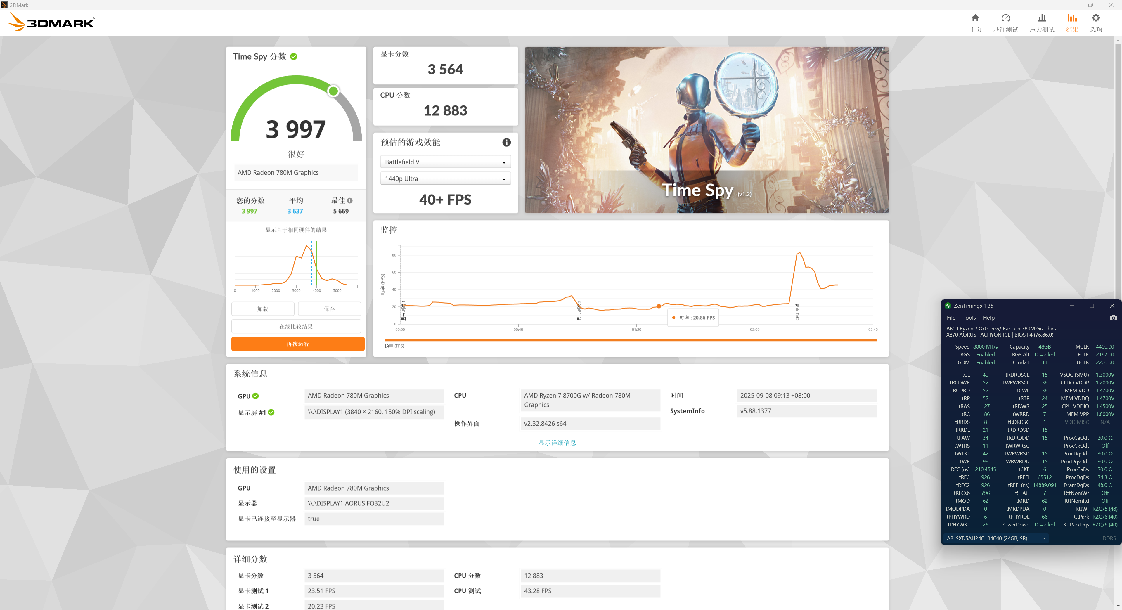The height and width of the screenshot is (610, 1122).
Task: Click the ZenTimings camera screenshot icon
Action: [1113, 318]
